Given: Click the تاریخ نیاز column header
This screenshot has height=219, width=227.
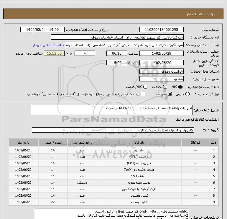Looking at the screenshot, I should [23, 143].
